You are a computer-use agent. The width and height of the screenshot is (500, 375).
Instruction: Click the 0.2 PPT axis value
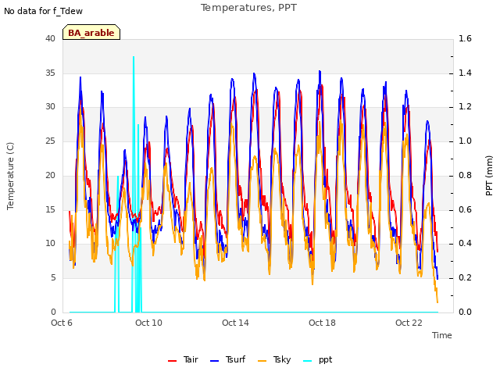tap(465, 278)
